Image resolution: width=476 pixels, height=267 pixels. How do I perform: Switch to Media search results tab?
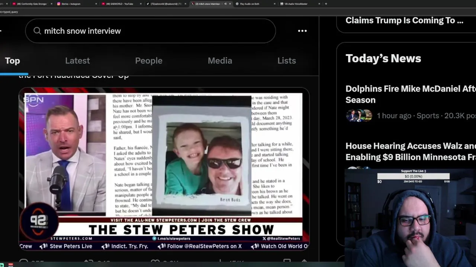[x=220, y=61]
